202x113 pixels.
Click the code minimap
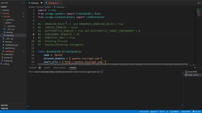tap(199, 13)
